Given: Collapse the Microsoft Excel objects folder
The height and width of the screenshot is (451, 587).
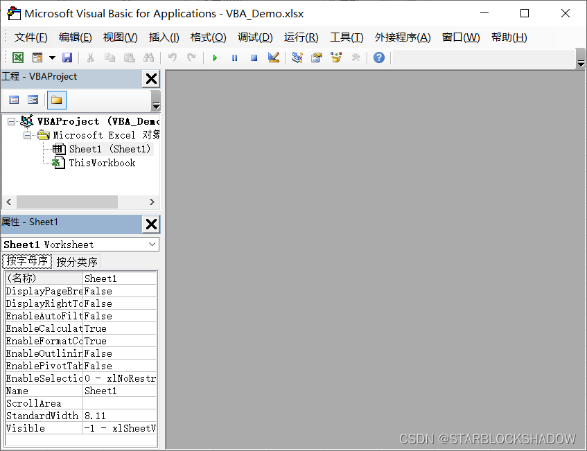Looking at the screenshot, I should pos(27,135).
